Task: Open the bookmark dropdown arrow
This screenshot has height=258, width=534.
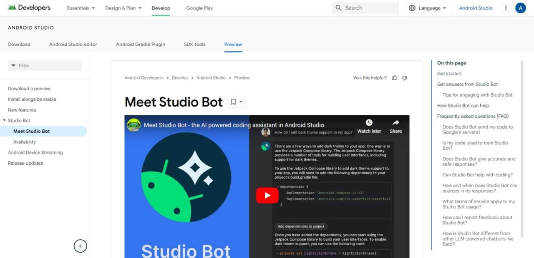Action: 241,102
